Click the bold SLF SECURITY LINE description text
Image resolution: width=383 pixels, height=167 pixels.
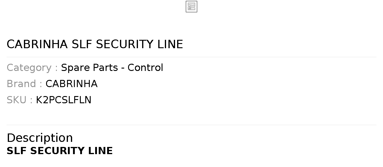tap(60, 151)
